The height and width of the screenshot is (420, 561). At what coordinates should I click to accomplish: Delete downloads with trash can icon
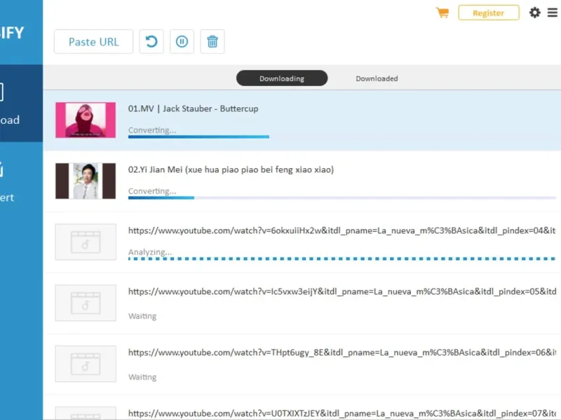coord(212,42)
